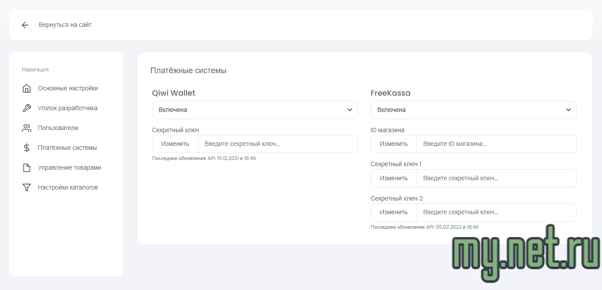Click the wrench icon for Уголок разработчика

pos(26,108)
